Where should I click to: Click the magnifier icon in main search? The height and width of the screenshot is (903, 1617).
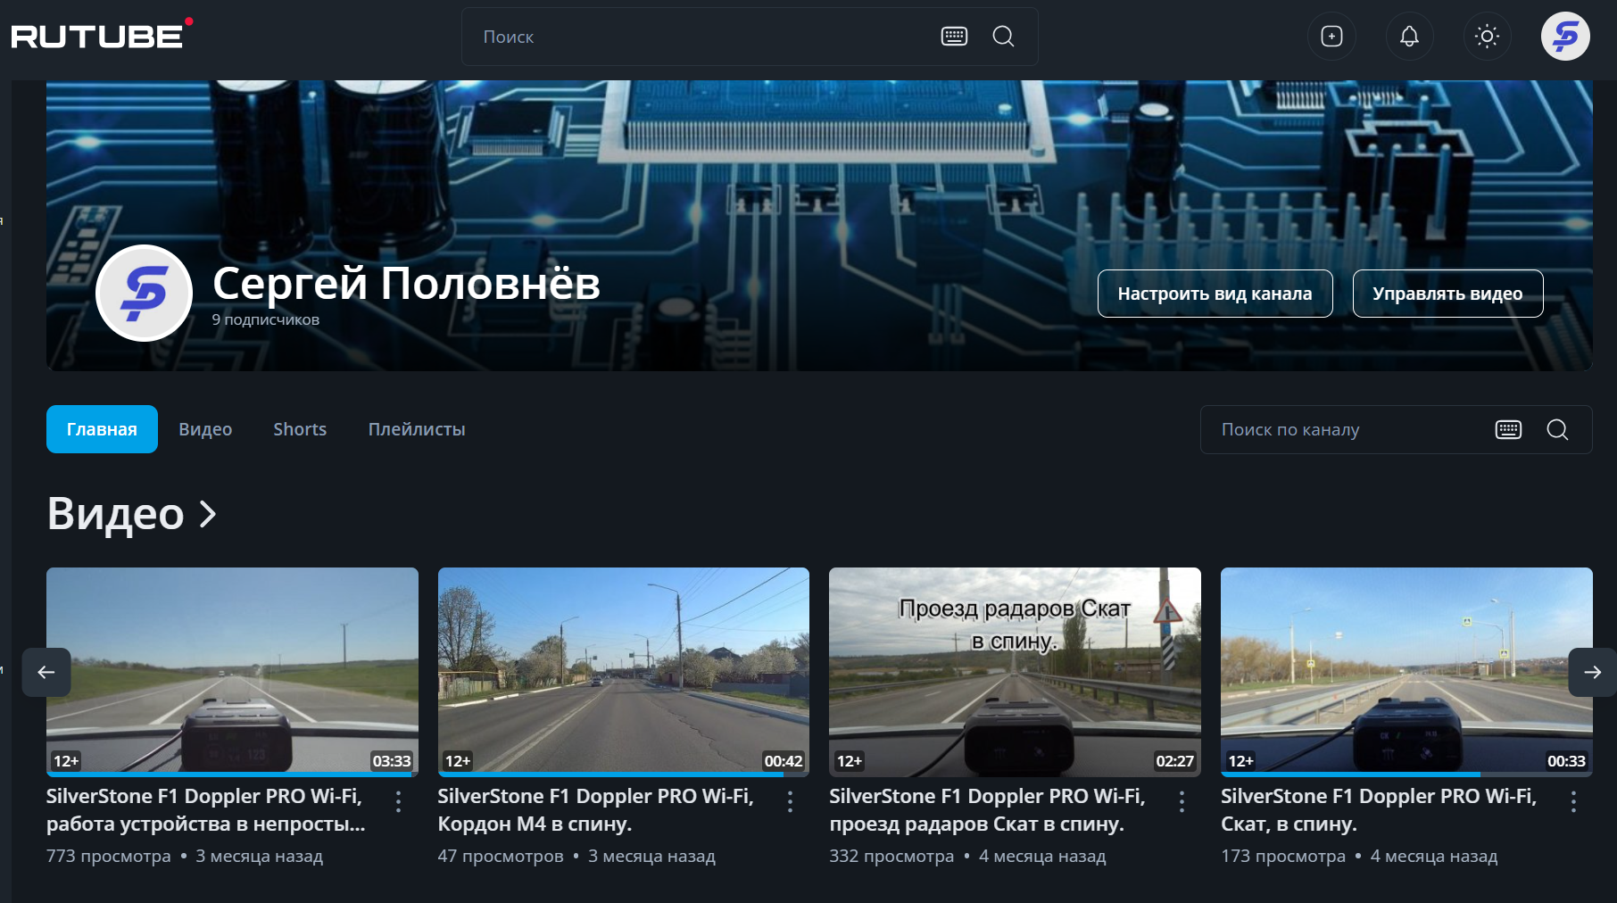pyautogui.click(x=1003, y=37)
